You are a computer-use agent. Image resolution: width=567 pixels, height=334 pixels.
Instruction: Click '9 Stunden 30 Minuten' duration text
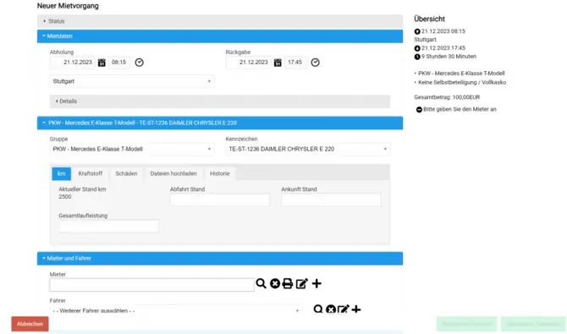tap(449, 57)
